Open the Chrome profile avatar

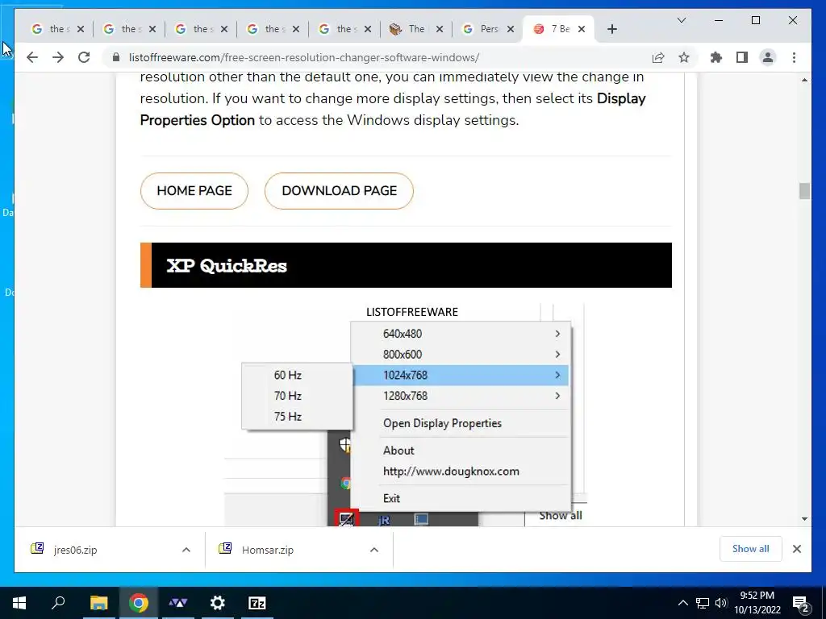tap(768, 57)
